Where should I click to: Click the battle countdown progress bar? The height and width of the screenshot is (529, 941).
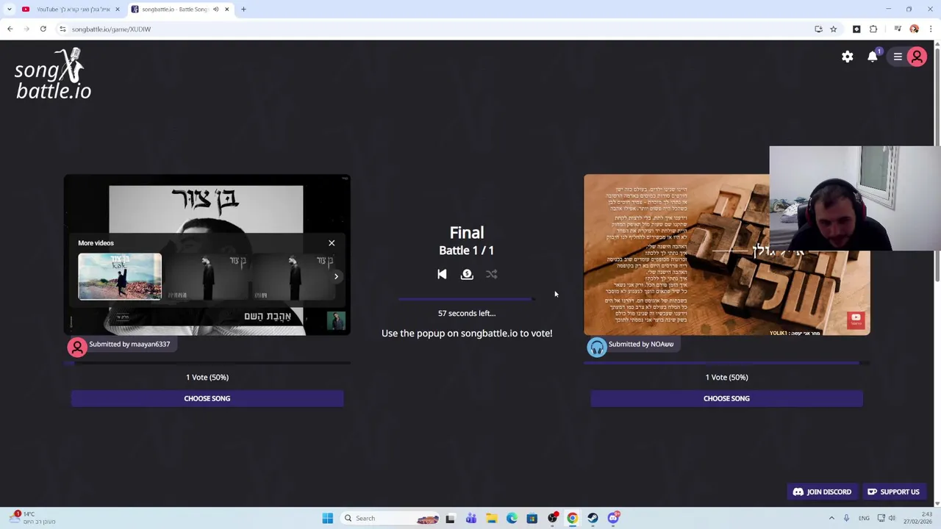tap(467, 300)
